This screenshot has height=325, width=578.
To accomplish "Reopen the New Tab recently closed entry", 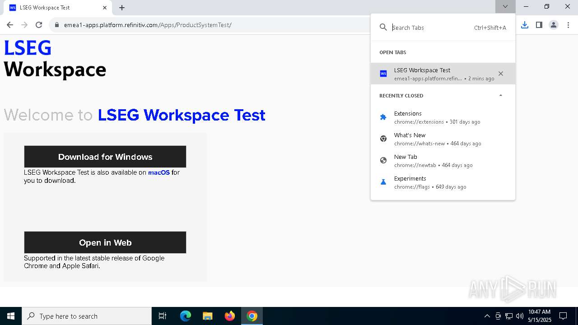I will point(443,161).
